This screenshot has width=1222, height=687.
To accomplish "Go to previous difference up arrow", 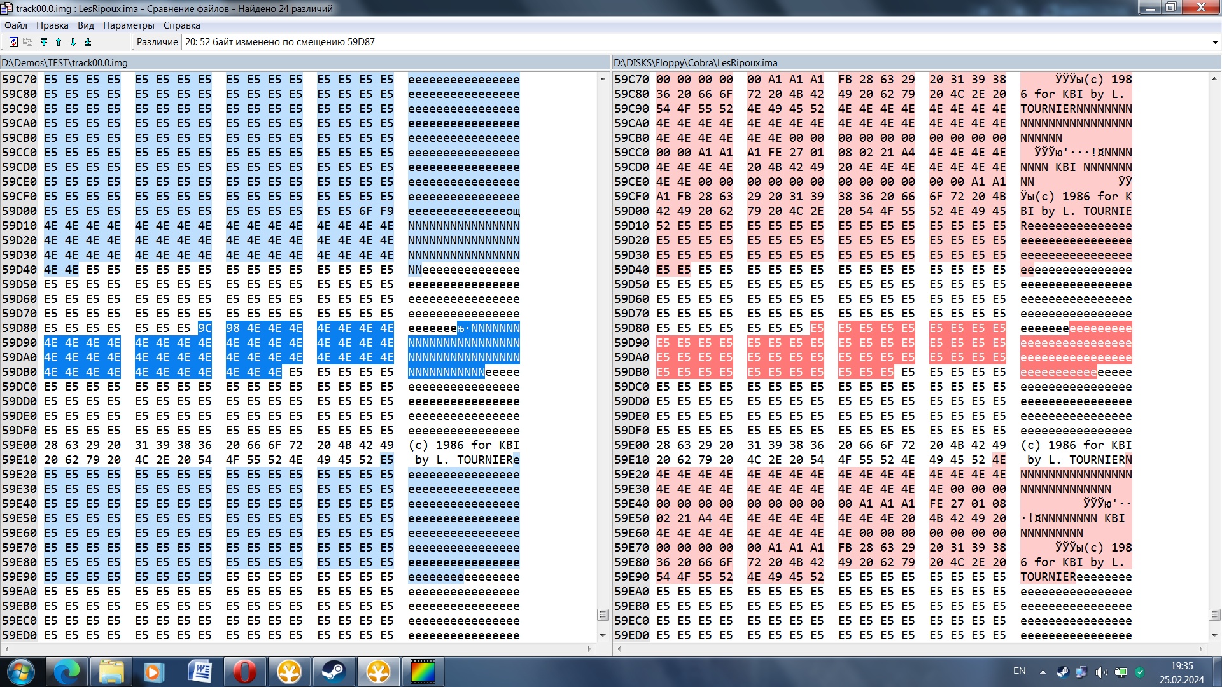I will click(x=59, y=42).
